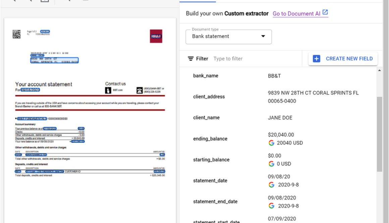Select the BB&T extracted value
Image resolution: width=389 pixels, height=223 pixels.
pos(274,76)
